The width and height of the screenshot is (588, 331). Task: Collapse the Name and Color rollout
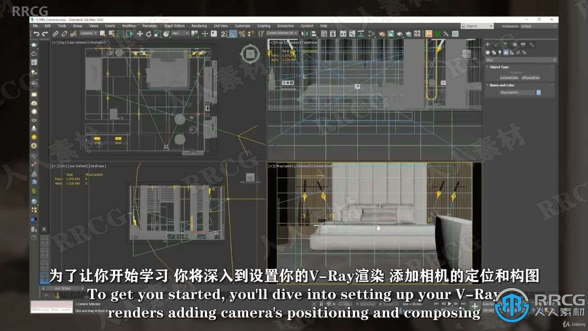(502, 85)
